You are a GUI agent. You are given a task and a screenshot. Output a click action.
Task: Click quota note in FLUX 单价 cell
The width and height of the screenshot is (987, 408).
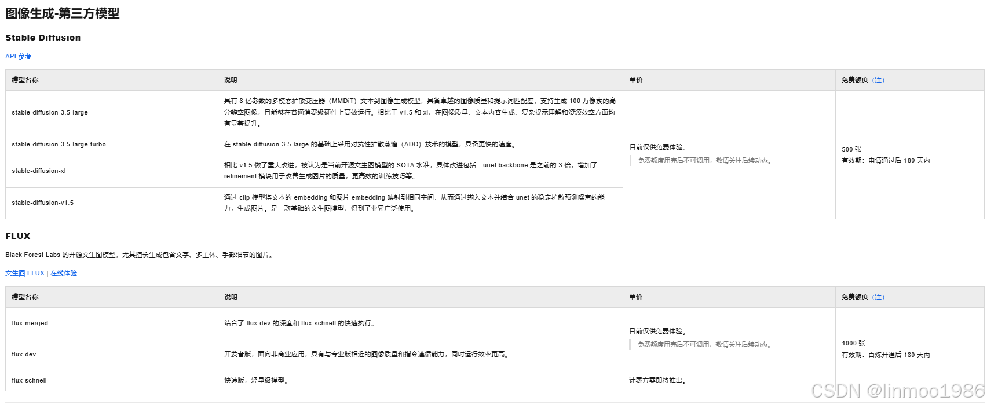click(705, 344)
